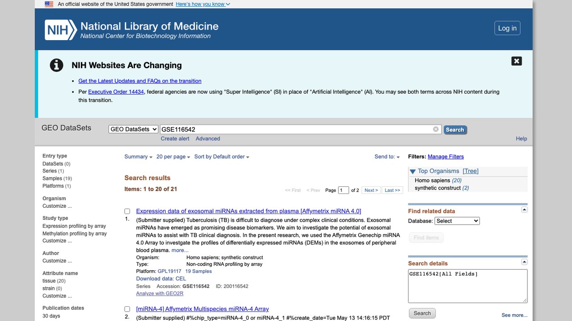
Task: Filter study type Expression profiling by array
Action: (x=74, y=226)
